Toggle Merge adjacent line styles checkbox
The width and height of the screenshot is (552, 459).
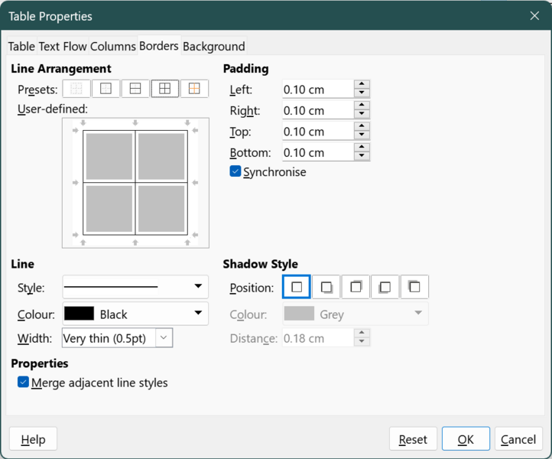(x=24, y=382)
